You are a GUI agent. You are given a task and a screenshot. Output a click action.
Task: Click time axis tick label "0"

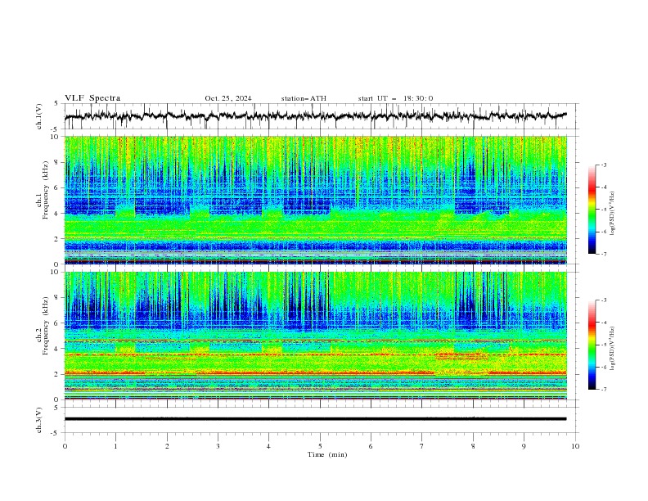[65, 446]
